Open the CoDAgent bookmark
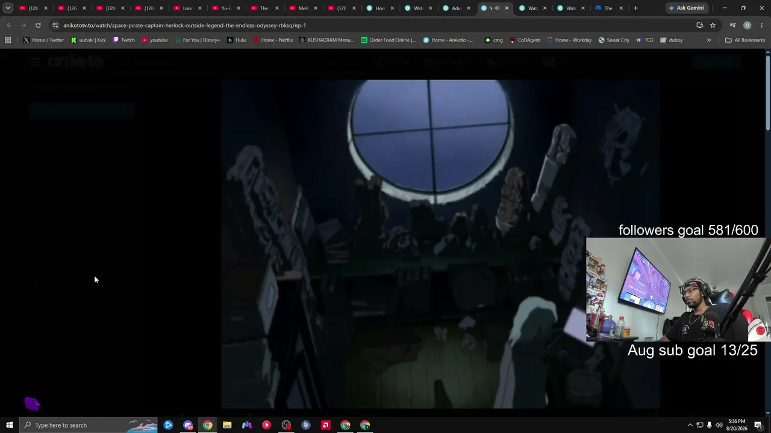This screenshot has width=771, height=433. (x=525, y=40)
